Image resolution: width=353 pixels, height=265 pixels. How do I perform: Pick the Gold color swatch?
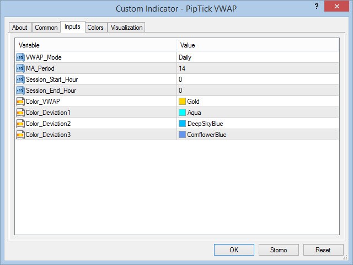pos(182,102)
